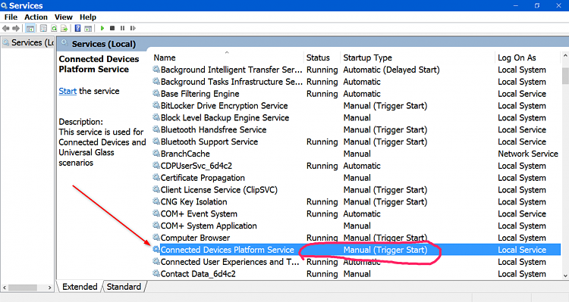Select CDPUserSvc_6d4c2 service row
The width and height of the screenshot is (569, 302).
tap(357, 166)
